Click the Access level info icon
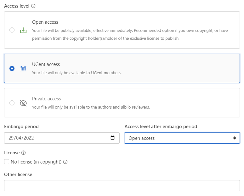 pyautogui.click(x=33, y=6)
